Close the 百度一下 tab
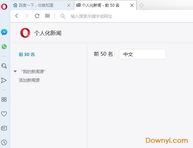 (x=69, y=5)
